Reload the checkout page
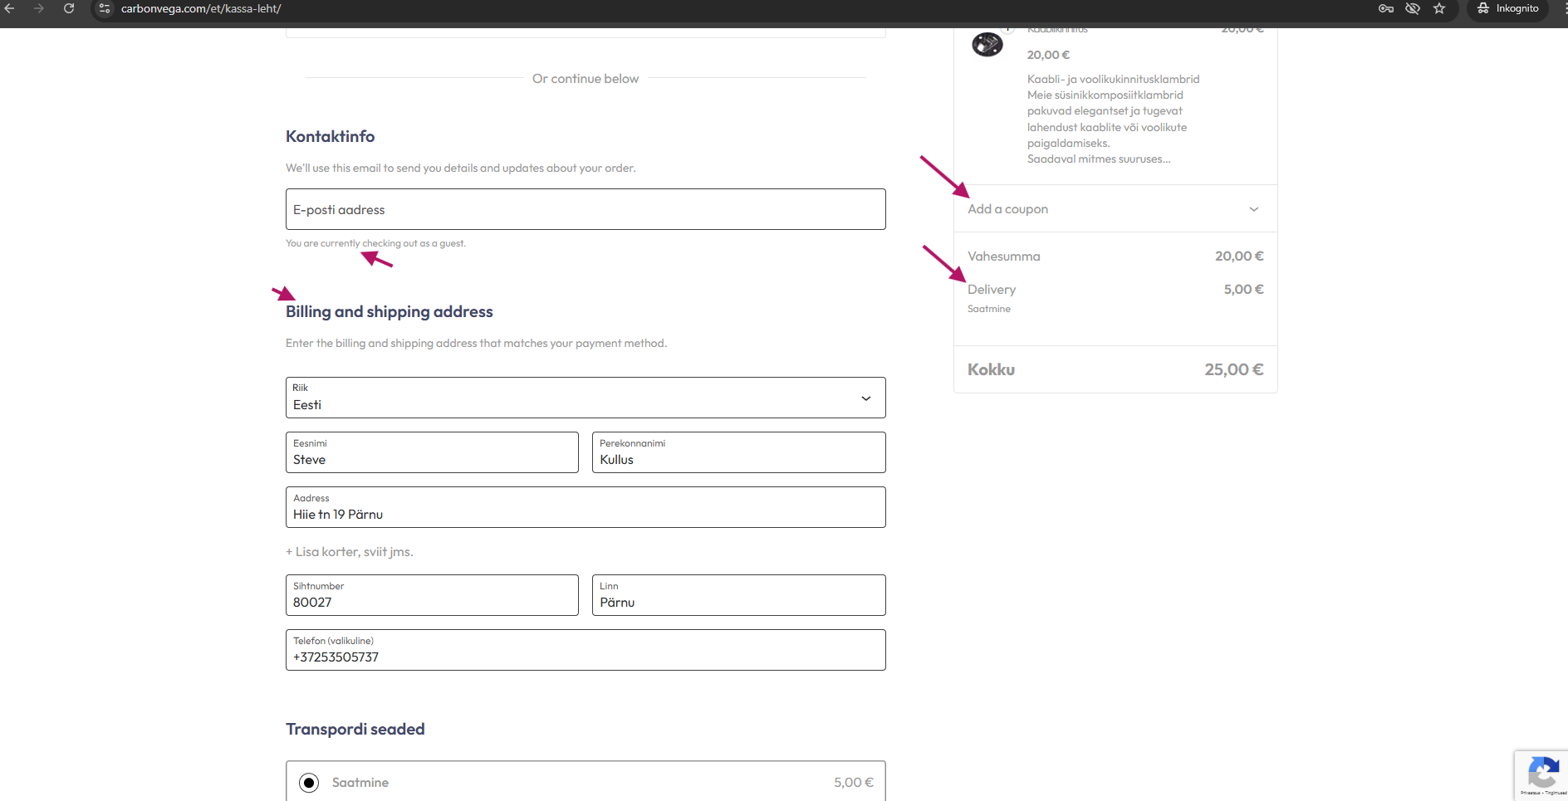This screenshot has width=1568, height=801. pyautogui.click(x=69, y=8)
